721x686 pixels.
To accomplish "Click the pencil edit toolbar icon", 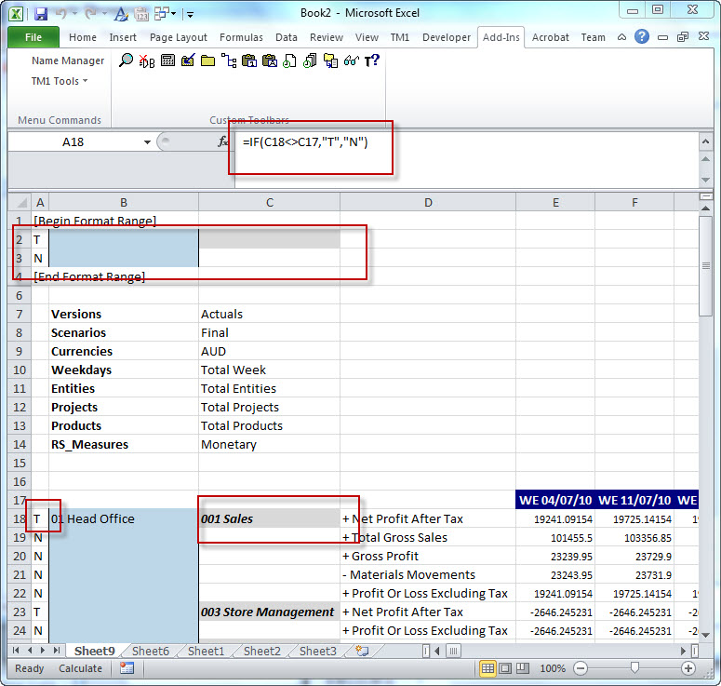I will (188, 61).
